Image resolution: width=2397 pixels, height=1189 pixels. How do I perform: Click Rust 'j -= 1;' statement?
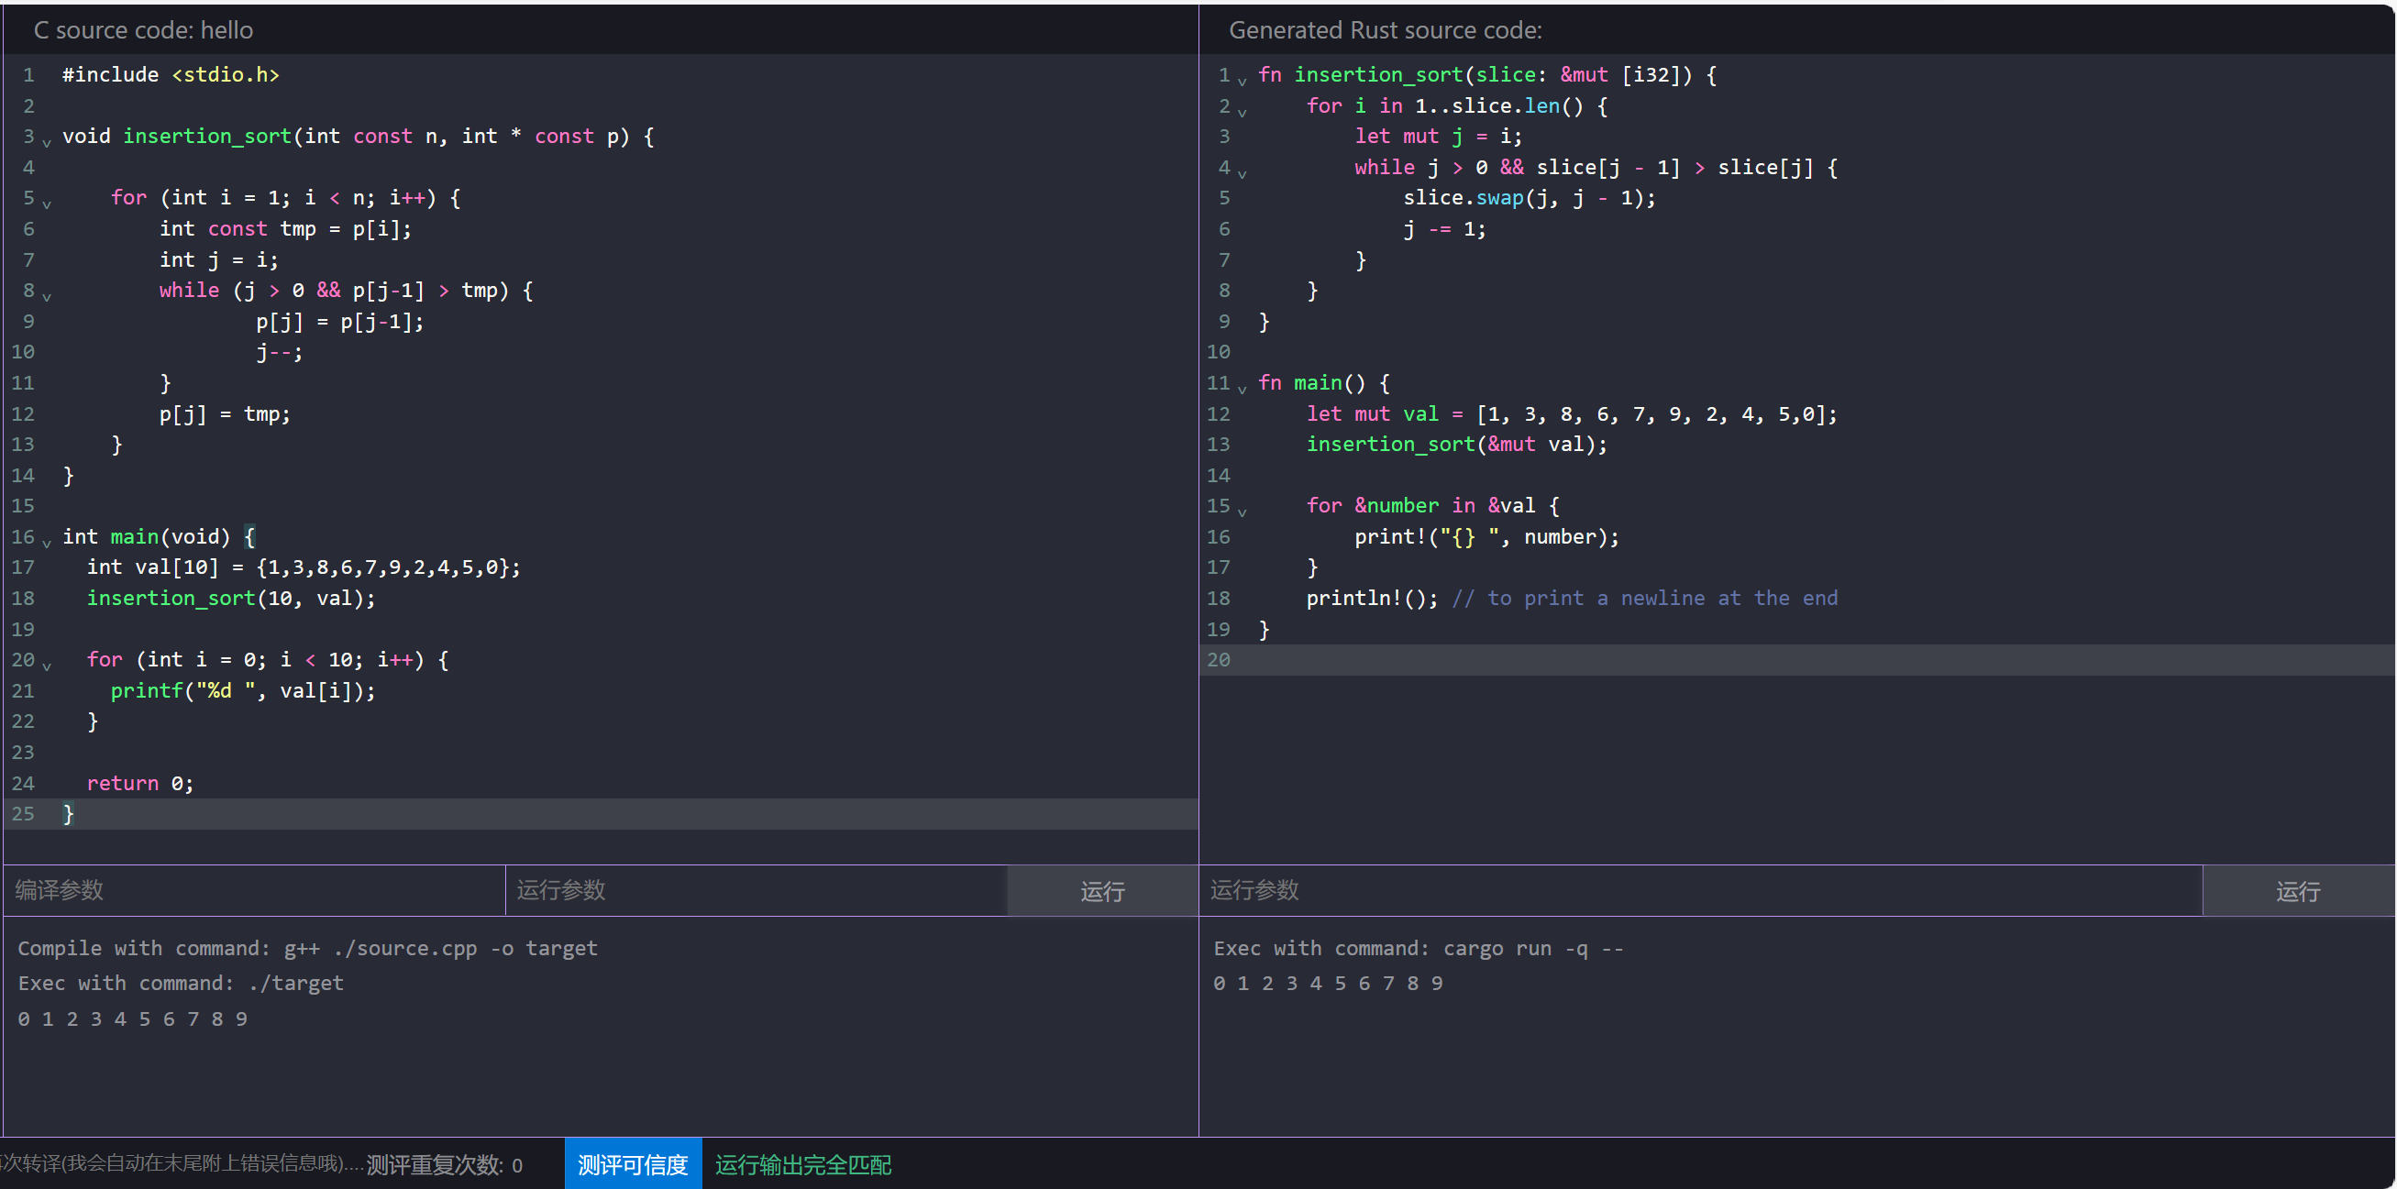click(1444, 229)
